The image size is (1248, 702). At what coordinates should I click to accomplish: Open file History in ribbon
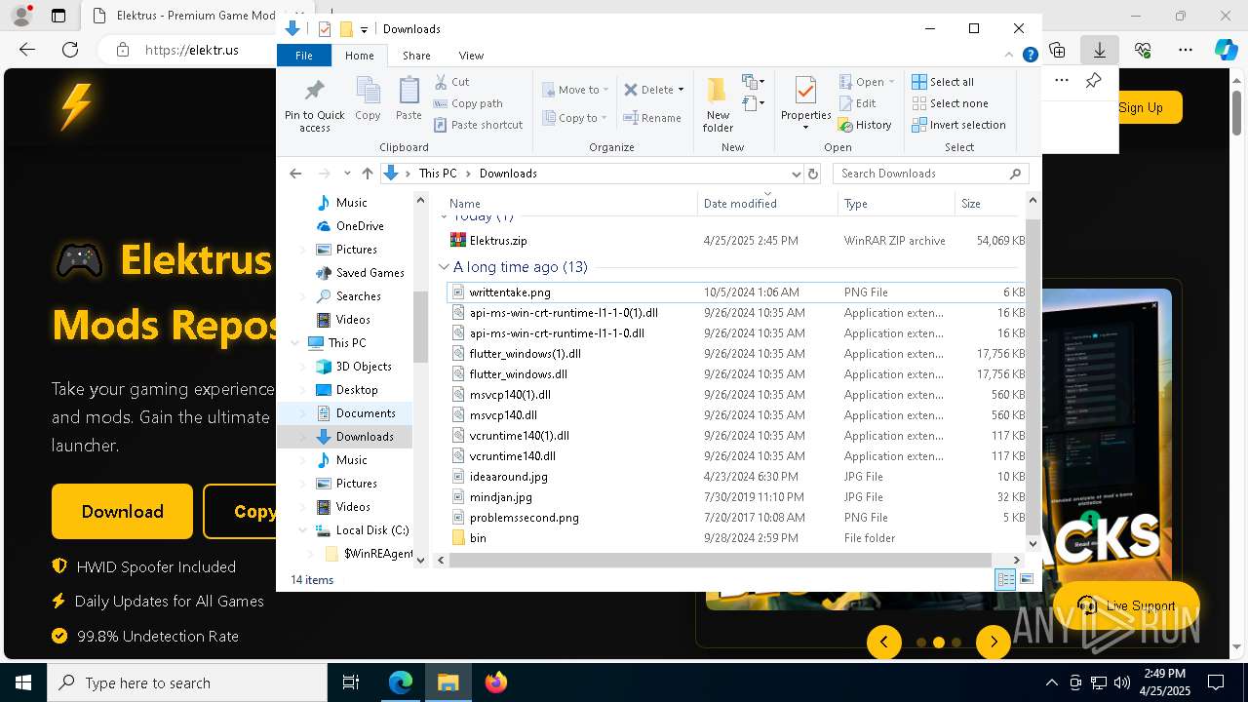click(x=865, y=125)
